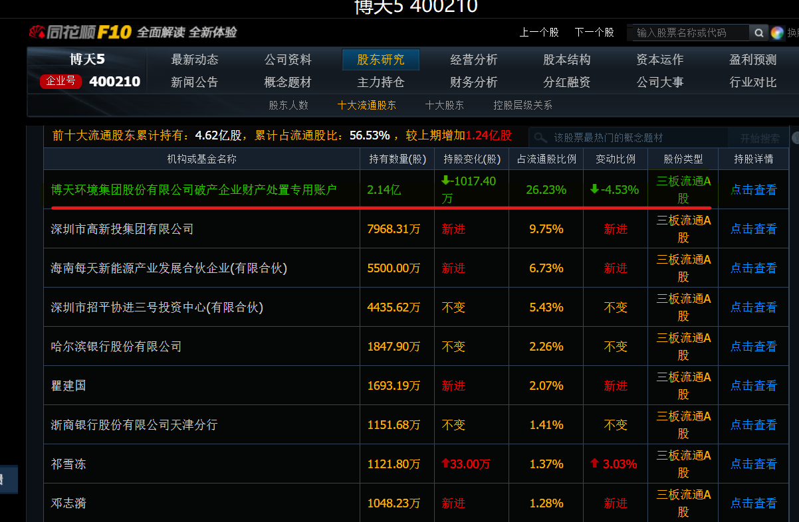Click the magnifier icon in the concept search box
The width and height of the screenshot is (799, 522).
541,138
